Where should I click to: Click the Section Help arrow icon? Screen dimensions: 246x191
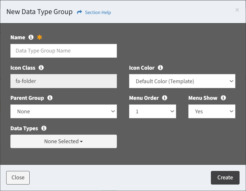click(x=79, y=12)
